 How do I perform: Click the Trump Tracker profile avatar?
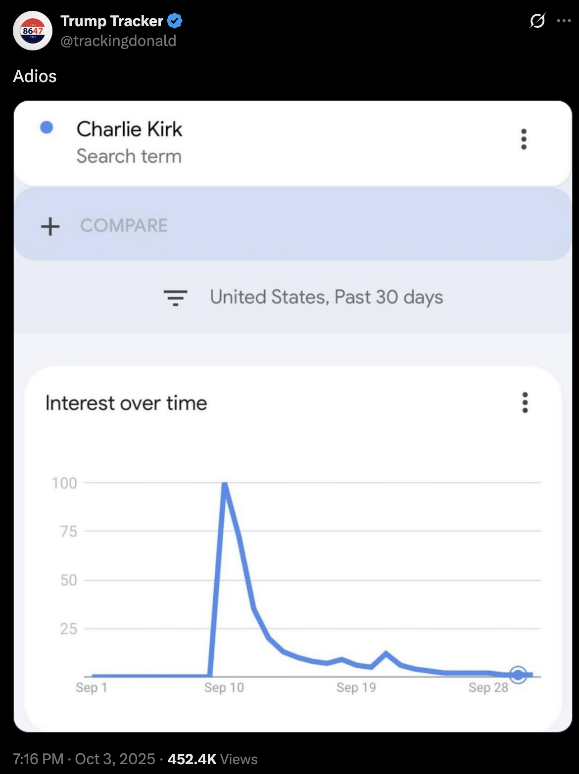click(33, 31)
